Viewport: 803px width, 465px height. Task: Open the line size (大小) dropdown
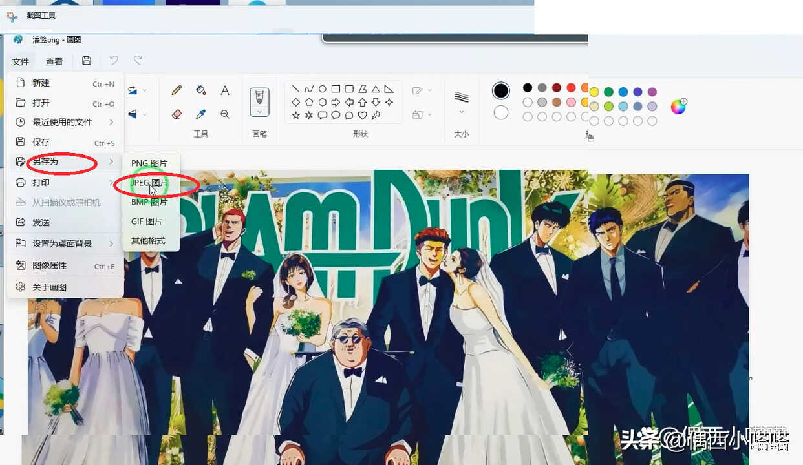462,112
